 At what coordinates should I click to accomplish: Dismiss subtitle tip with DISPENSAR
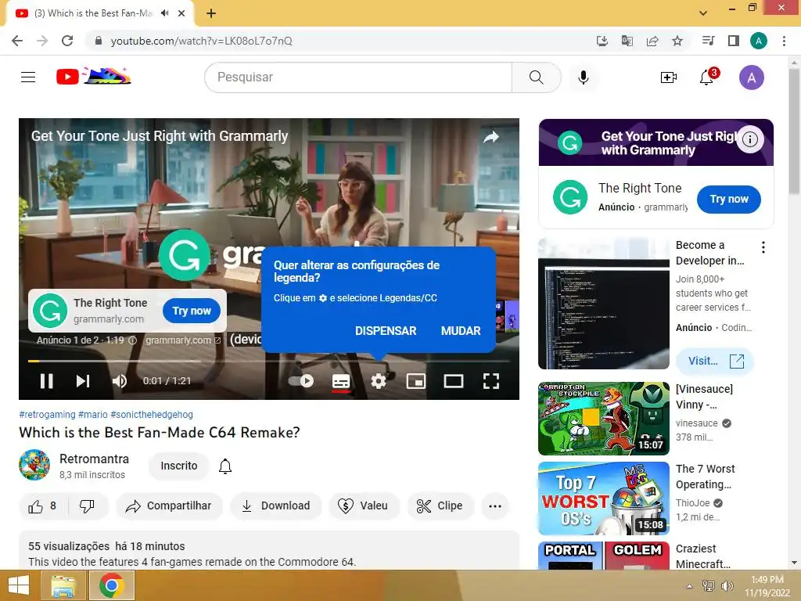[386, 331]
